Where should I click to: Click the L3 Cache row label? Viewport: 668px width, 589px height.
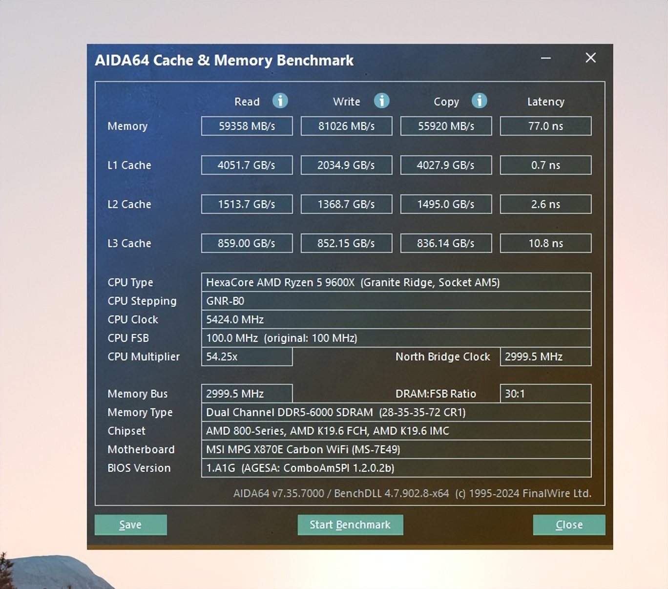(129, 243)
